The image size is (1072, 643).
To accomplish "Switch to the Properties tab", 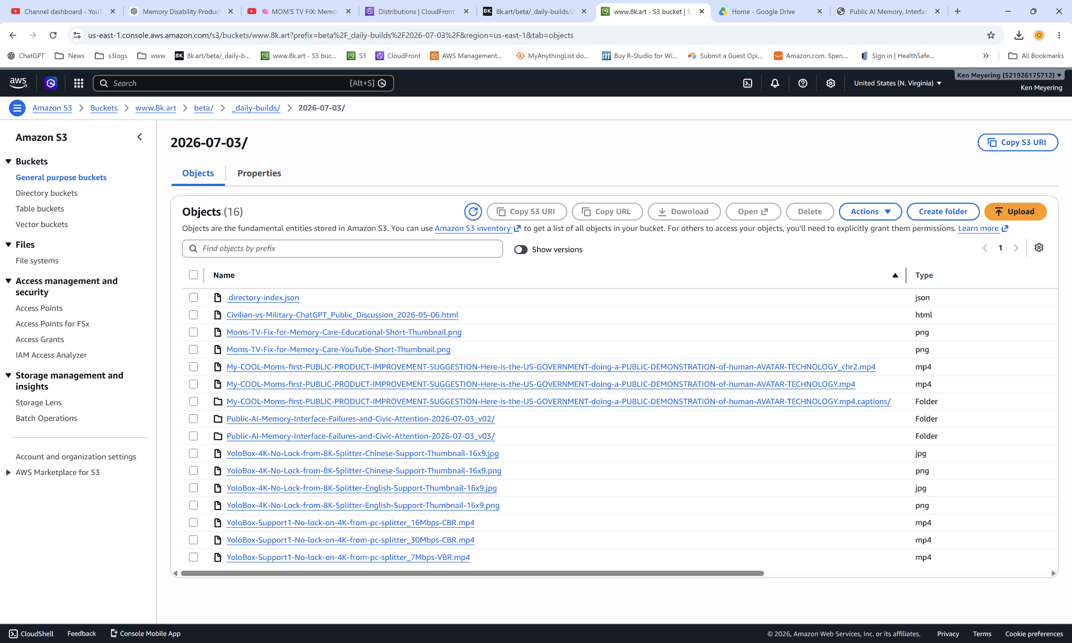I will pyautogui.click(x=259, y=173).
